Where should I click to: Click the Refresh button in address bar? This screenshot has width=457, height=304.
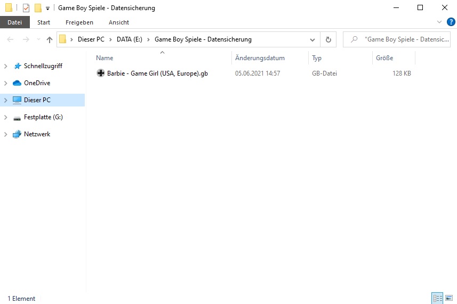pyautogui.click(x=328, y=39)
